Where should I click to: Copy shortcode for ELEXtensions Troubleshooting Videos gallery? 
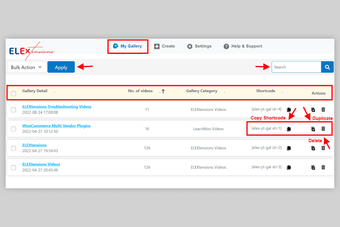pos(289,110)
